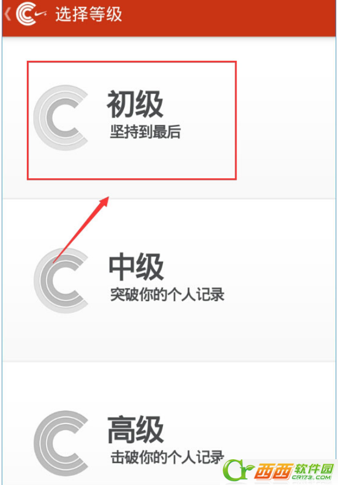Tap the 击破你的个人记录 subtitle text
This screenshot has height=485, width=338.
tap(167, 457)
